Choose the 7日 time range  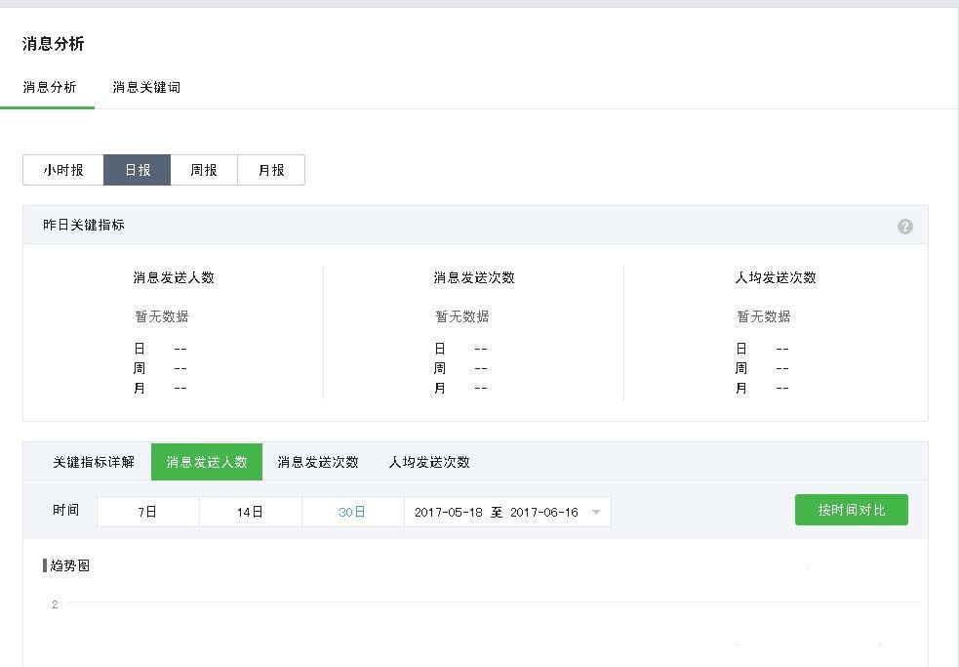point(148,512)
